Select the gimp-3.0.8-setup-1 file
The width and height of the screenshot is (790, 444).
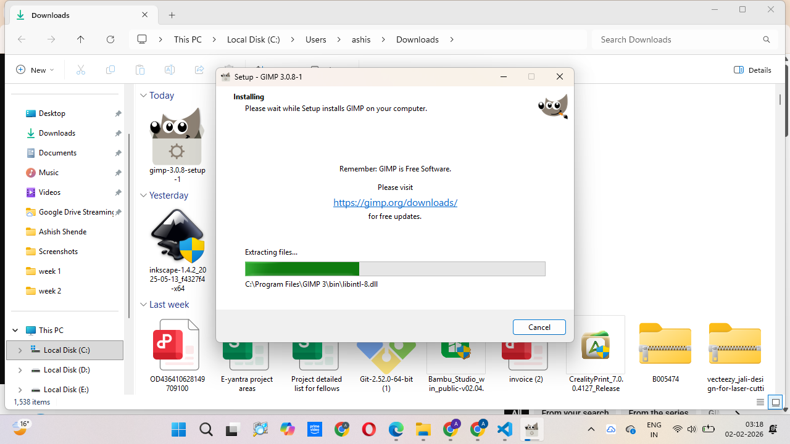click(177, 146)
